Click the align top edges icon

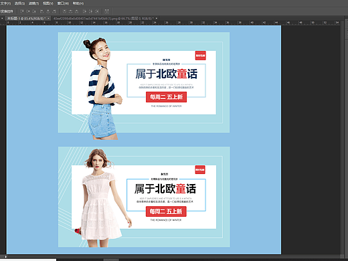click(22, 11)
